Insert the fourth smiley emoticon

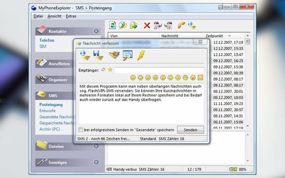[x=155, y=78]
